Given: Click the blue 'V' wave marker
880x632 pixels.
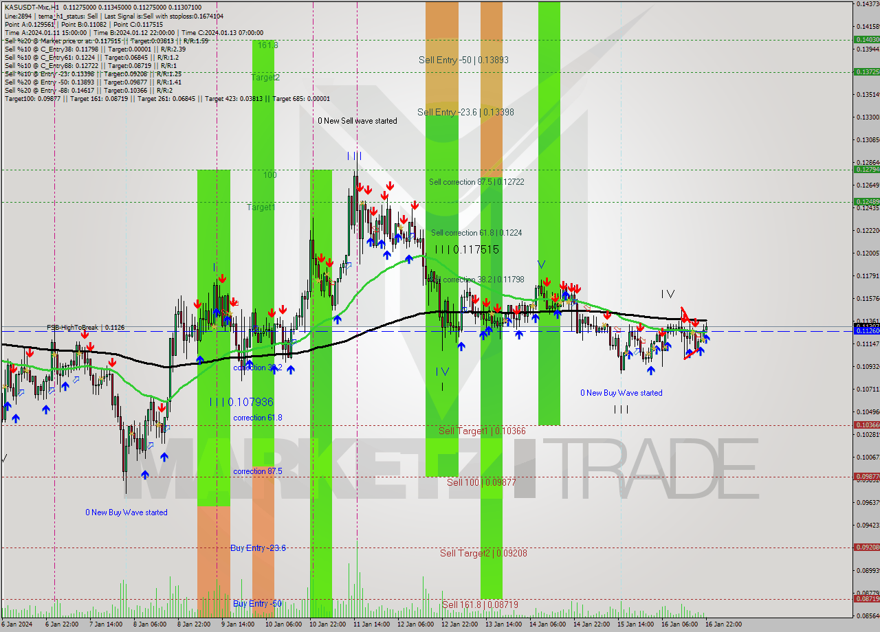Looking at the screenshot, I should [541, 264].
